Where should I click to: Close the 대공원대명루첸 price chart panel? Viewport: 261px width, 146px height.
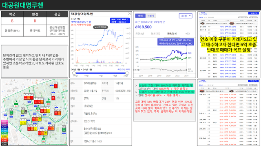point(130,14)
